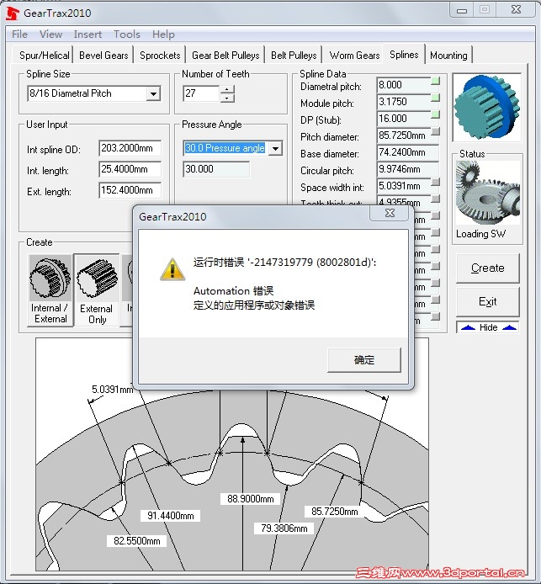
Task: Select the Splines tab
Action: pyautogui.click(x=404, y=55)
